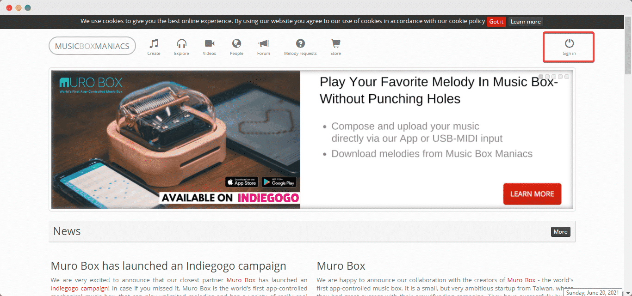Screen dimensions: 632x296
Task: Click the People globe icon
Action: click(x=236, y=43)
